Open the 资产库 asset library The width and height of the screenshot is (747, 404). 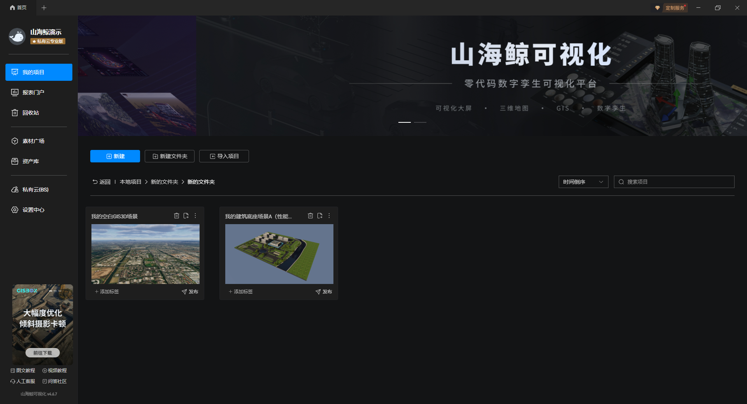coord(39,161)
